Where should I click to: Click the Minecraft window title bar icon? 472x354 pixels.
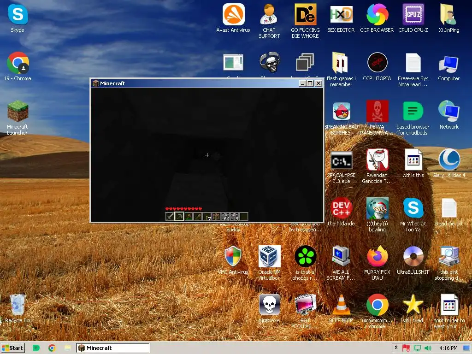[x=96, y=83]
